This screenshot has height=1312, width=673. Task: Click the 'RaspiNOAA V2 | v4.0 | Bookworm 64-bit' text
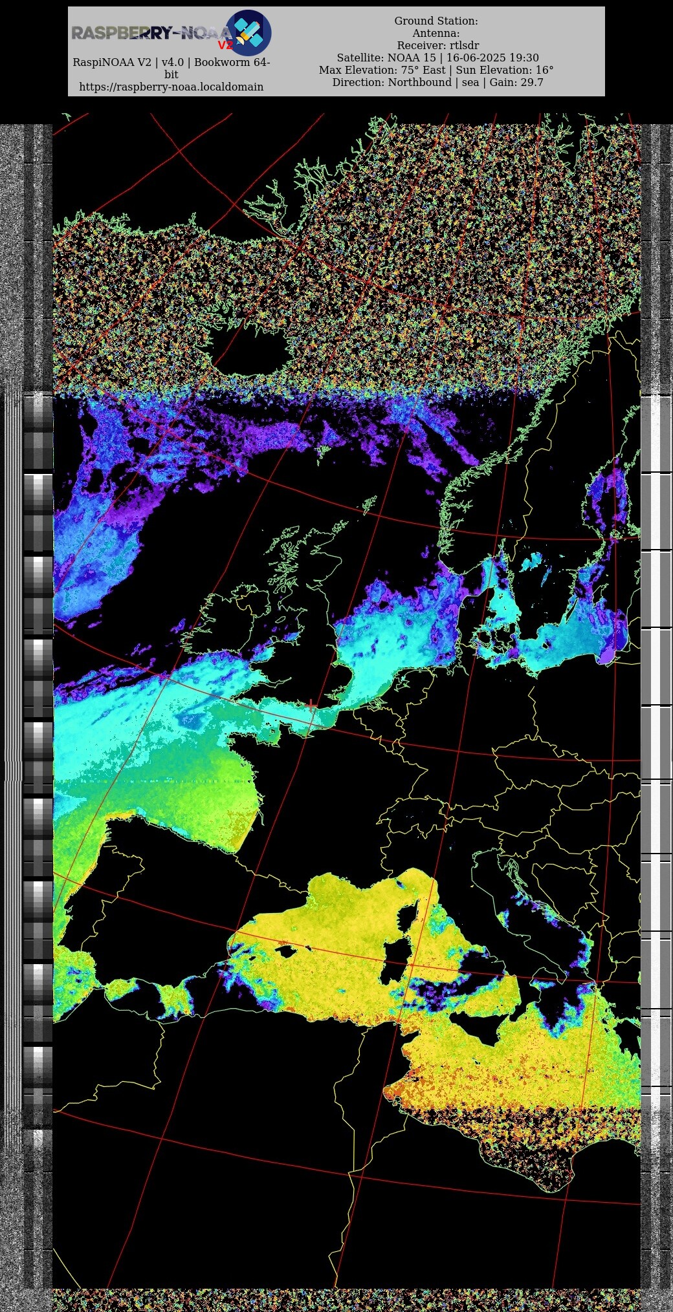click(171, 68)
